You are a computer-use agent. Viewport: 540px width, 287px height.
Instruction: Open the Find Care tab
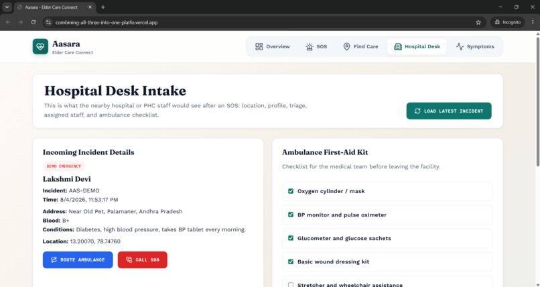coord(360,46)
